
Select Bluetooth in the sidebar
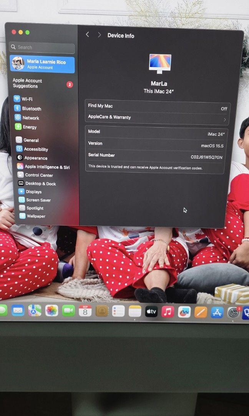click(x=28, y=109)
